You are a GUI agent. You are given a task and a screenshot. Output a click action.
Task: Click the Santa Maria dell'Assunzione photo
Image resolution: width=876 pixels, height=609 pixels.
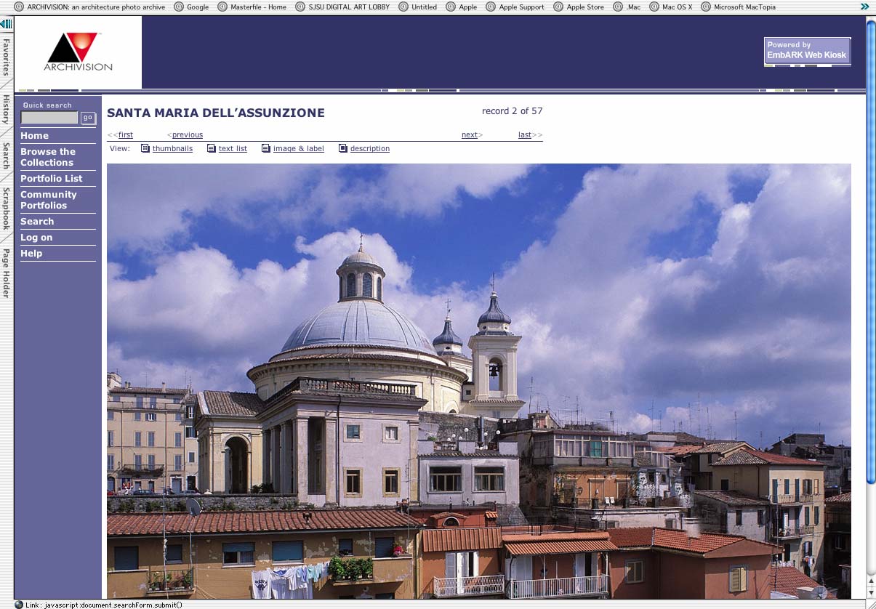pos(478,381)
